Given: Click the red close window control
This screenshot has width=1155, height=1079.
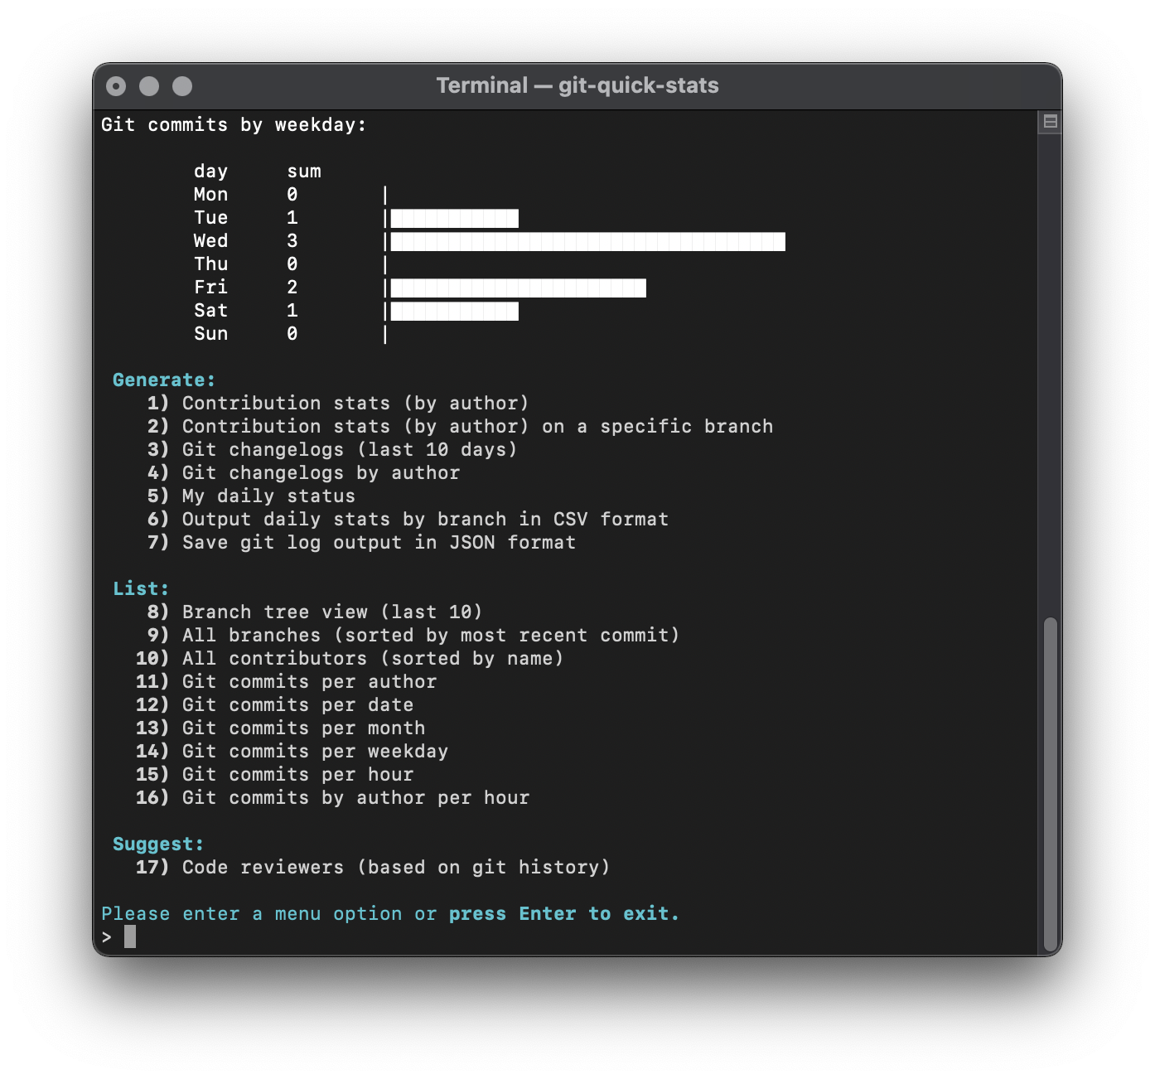Looking at the screenshot, I should 116,85.
